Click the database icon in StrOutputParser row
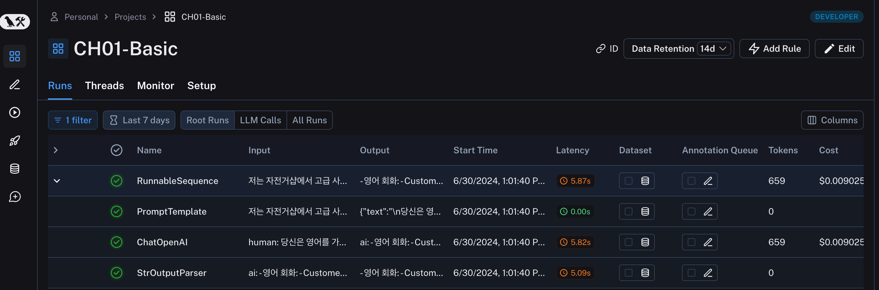Screen dimensions: 879x290 [645, 273]
